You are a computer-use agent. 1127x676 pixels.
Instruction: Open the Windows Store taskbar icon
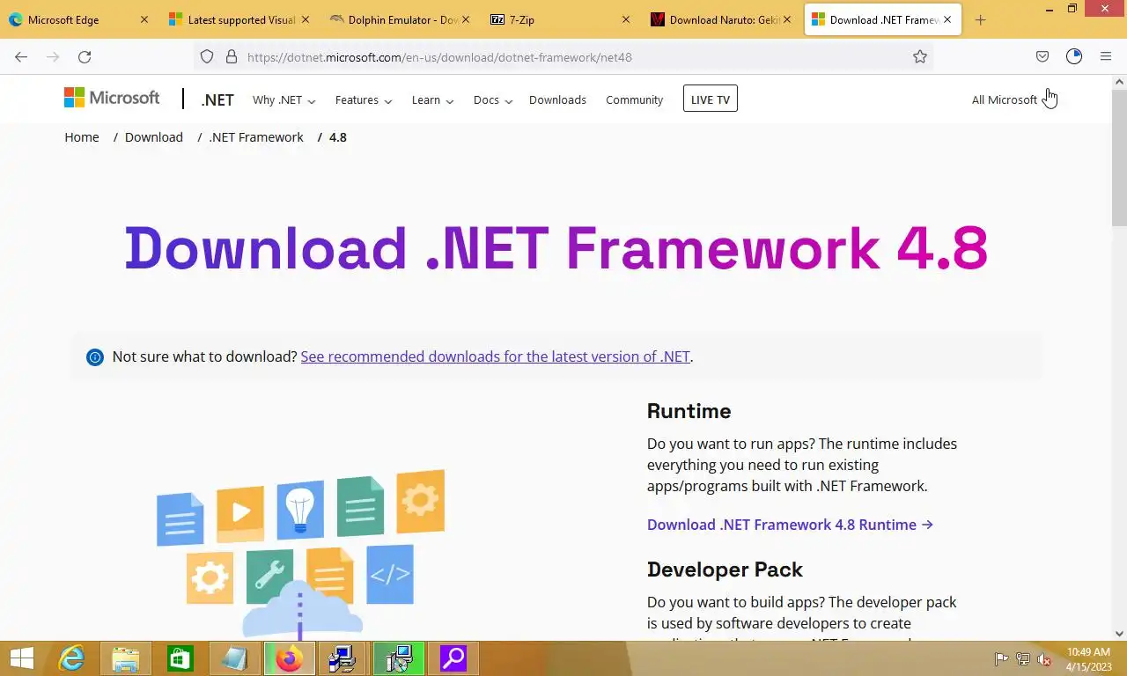point(180,658)
